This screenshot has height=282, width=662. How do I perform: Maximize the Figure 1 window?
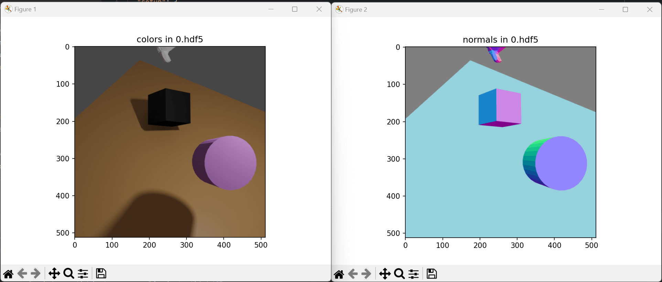coord(295,9)
